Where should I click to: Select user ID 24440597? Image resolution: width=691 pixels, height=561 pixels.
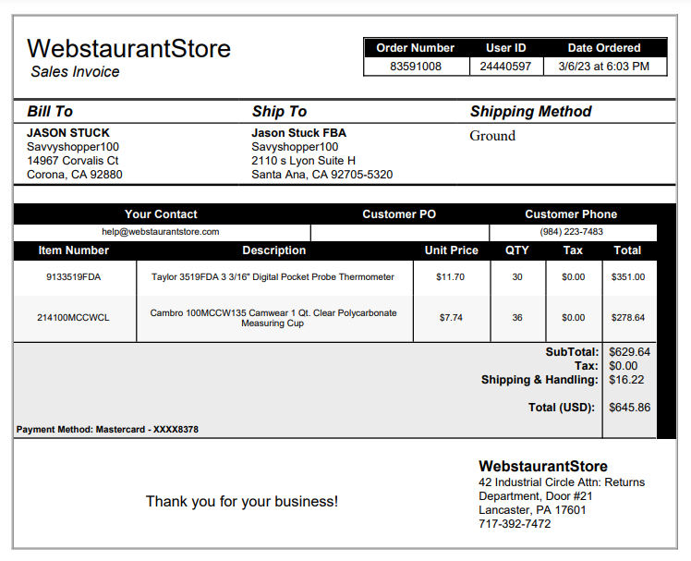505,67
